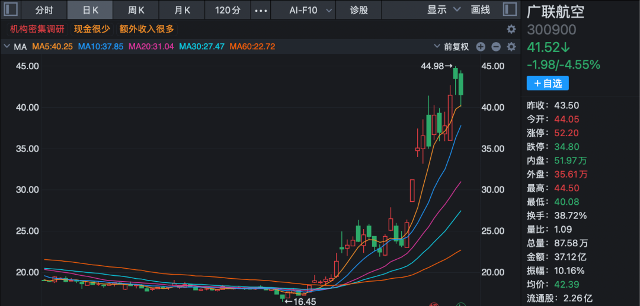Switch to the 分时 tab
Viewport: 640px width, 306px height.
coord(44,10)
